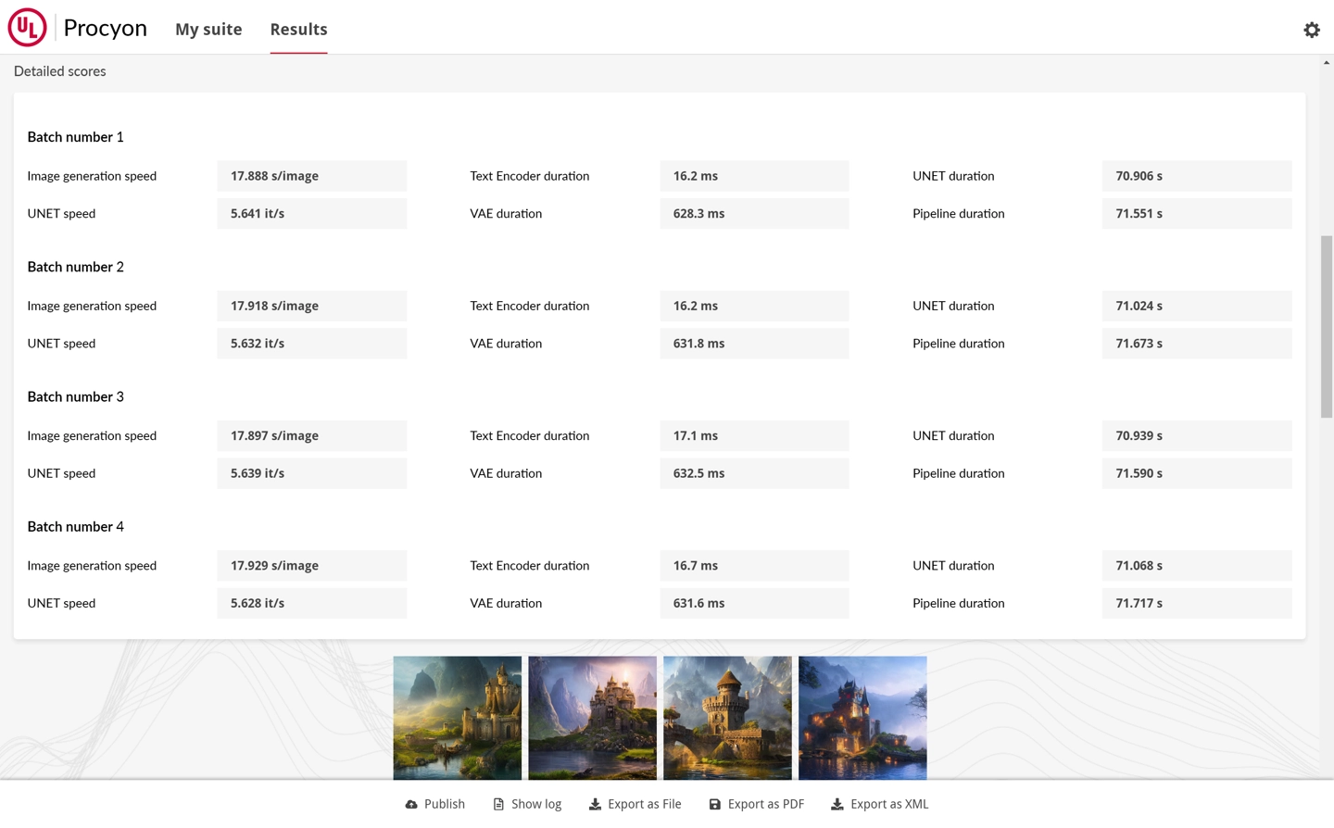Viewport: 1334px width, 828px height.
Task: Click the vertical scrollbar thumb
Action: pyautogui.click(x=1327, y=326)
